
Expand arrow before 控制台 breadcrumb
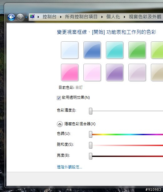(38, 17)
